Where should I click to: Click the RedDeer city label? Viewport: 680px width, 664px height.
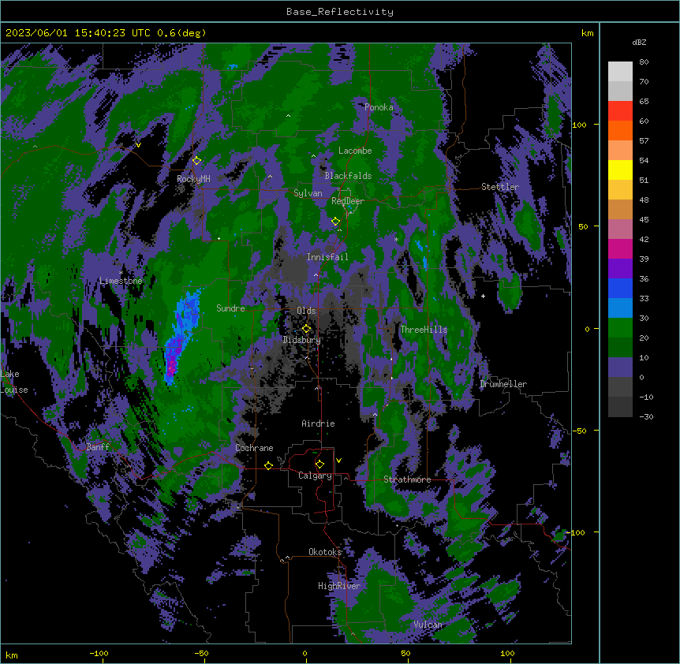click(348, 201)
